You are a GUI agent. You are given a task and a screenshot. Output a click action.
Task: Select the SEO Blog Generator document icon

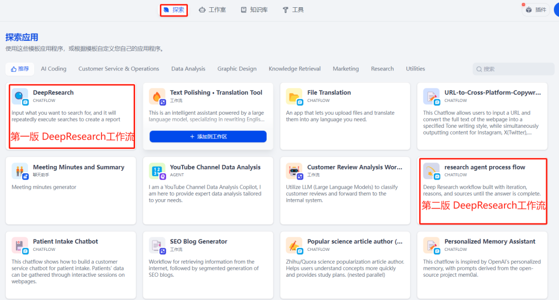[x=156, y=245]
